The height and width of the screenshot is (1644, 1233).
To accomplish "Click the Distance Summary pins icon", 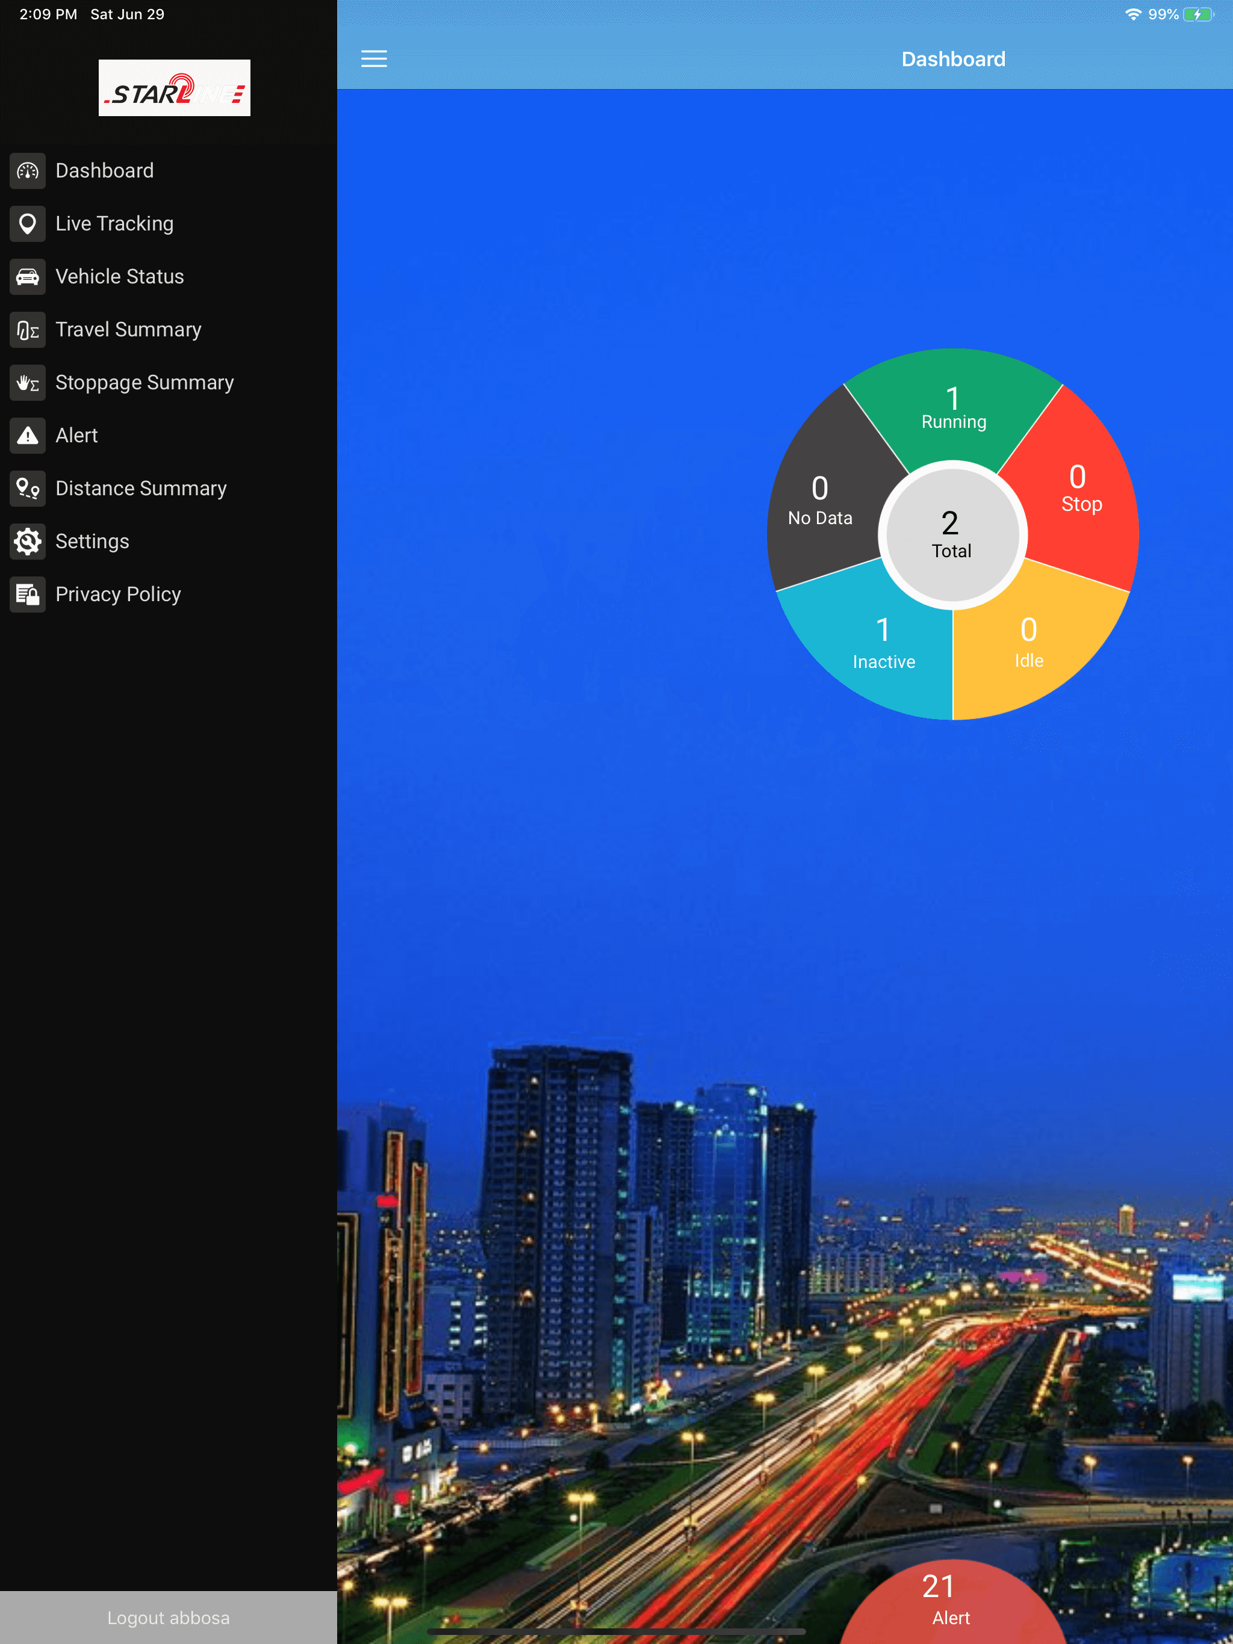I will (28, 488).
